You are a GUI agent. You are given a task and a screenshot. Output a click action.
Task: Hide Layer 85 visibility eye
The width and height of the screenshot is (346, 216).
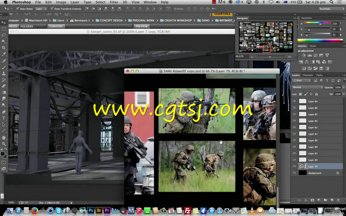294,114
